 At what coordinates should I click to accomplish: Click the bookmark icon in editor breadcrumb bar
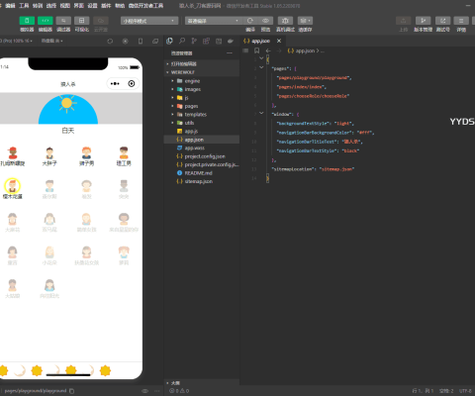(x=256, y=50)
